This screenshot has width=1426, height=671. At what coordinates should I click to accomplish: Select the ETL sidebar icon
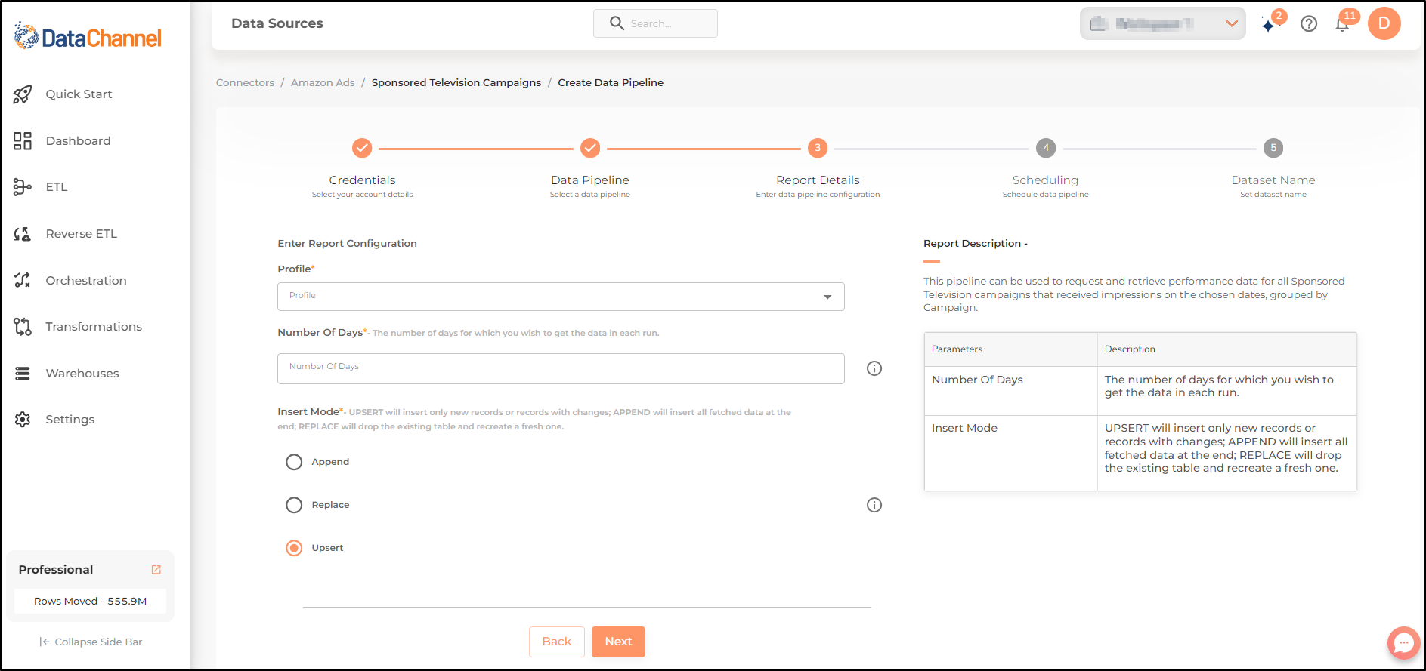pyautogui.click(x=23, y=187)
